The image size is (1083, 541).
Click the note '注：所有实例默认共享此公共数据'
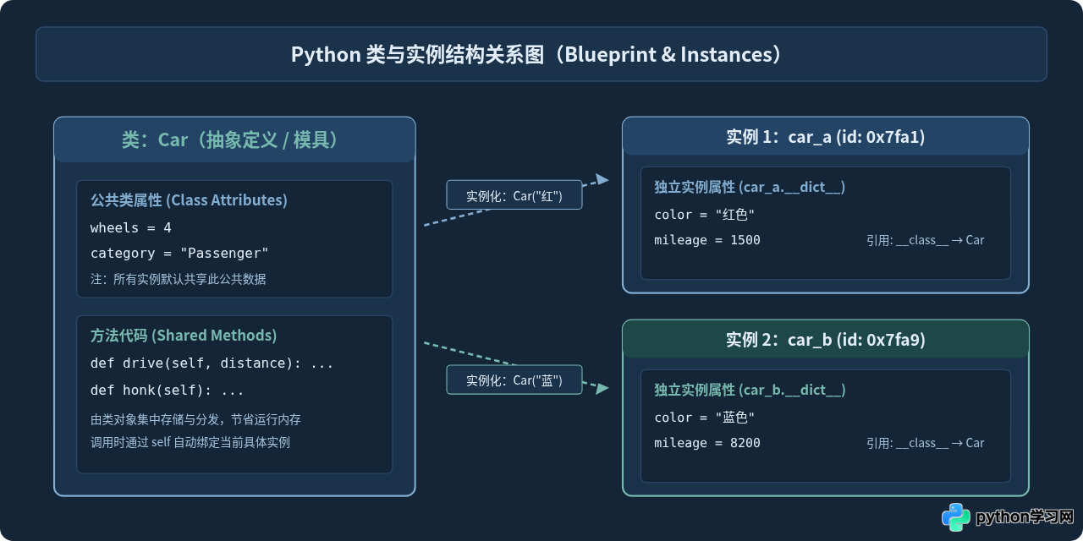coord(179,279)
